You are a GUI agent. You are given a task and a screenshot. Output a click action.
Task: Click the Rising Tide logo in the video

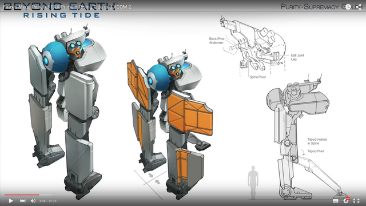pos(61,15)
